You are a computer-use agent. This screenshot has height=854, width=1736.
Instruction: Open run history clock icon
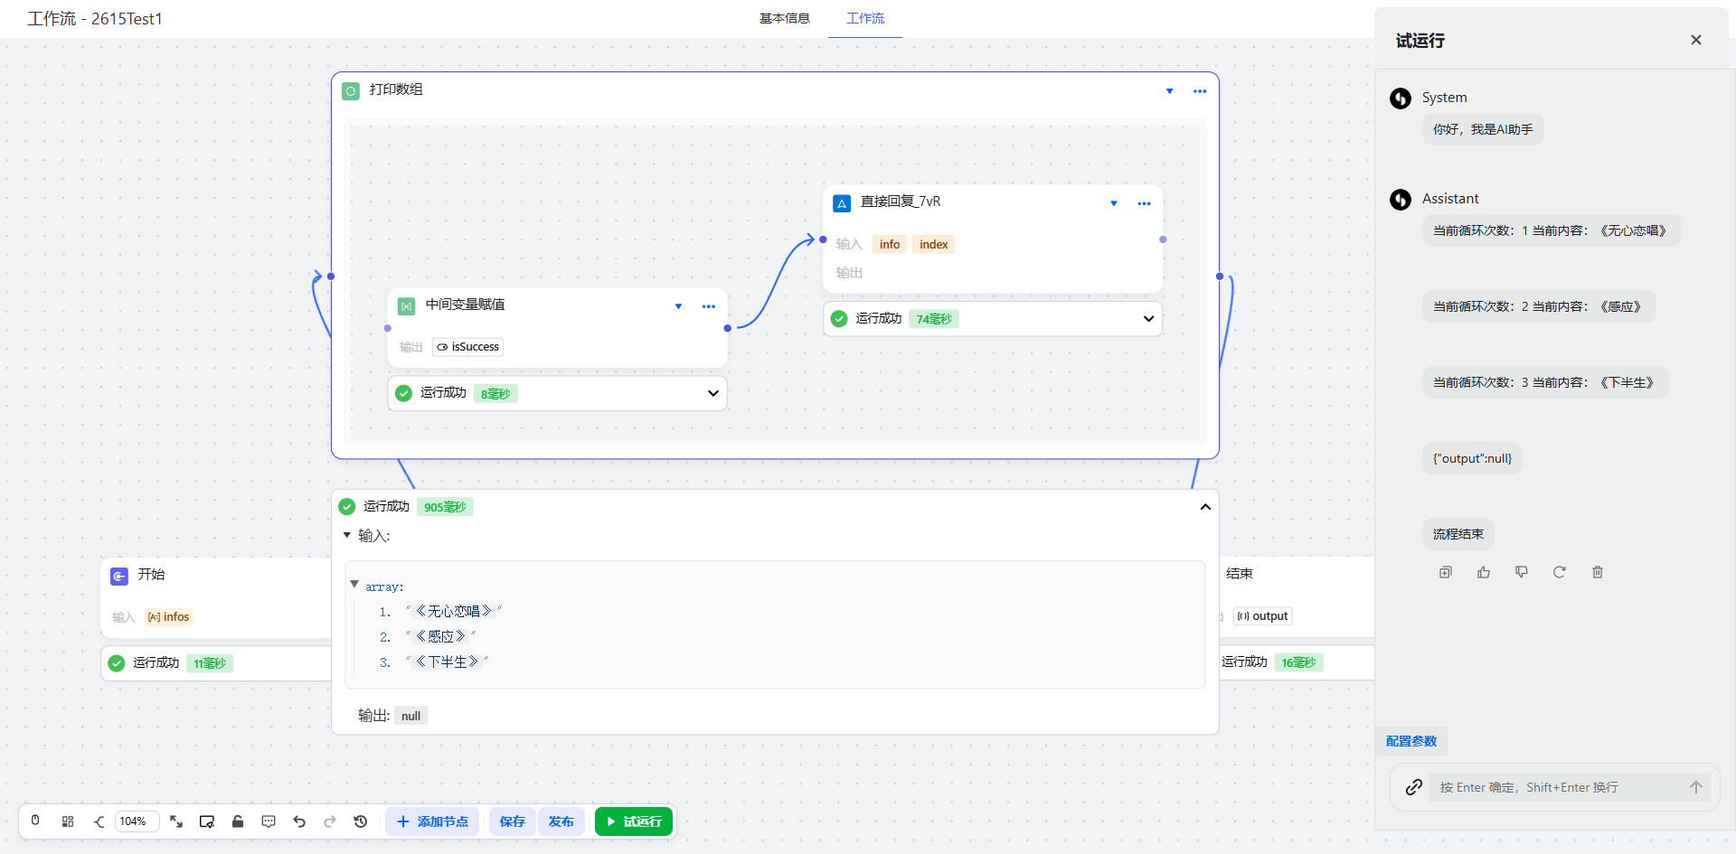[361, 821]
